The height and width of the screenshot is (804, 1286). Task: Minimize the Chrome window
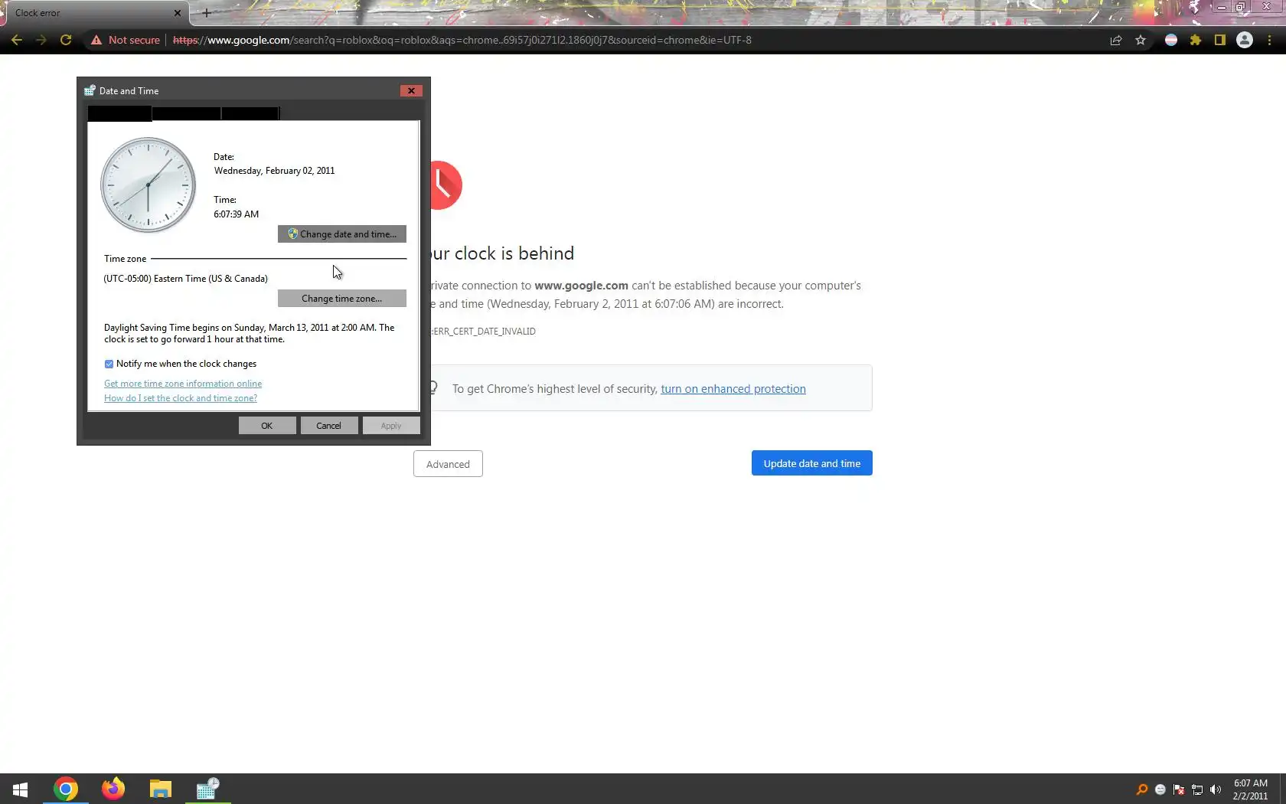[1221, 7]
